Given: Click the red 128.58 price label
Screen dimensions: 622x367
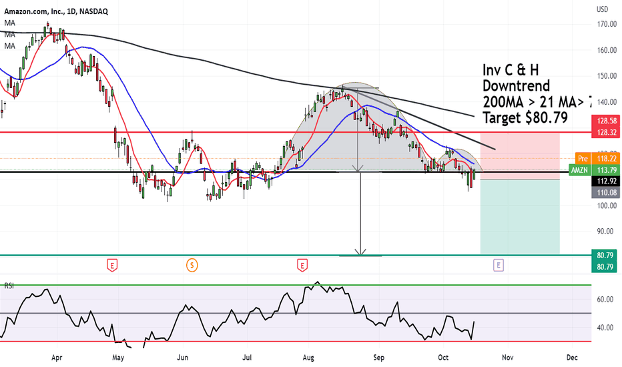Looking at the screenshot, I should pos(606,121).
